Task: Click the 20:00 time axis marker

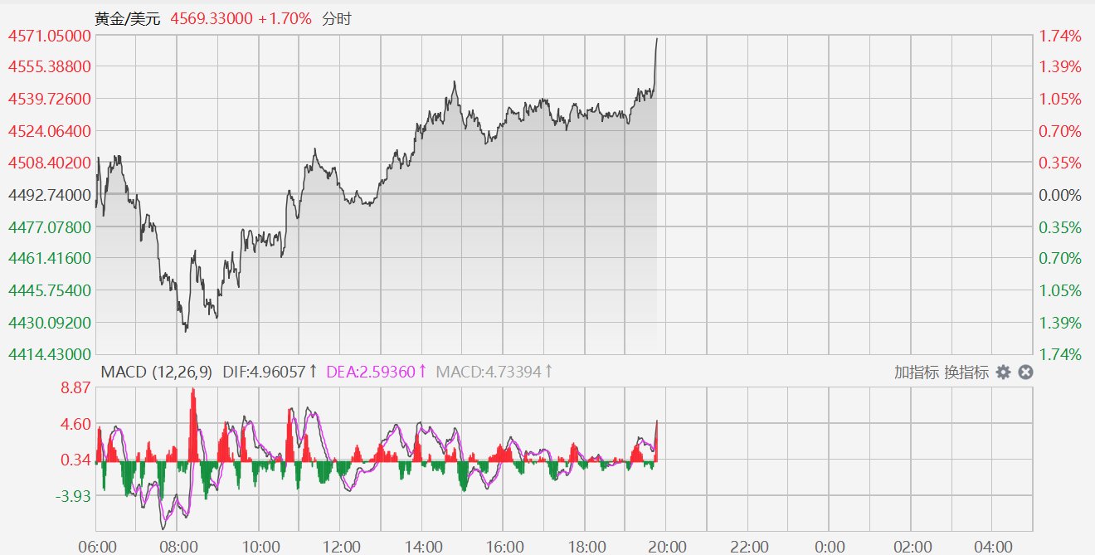Action: click(x=666, y=547)
